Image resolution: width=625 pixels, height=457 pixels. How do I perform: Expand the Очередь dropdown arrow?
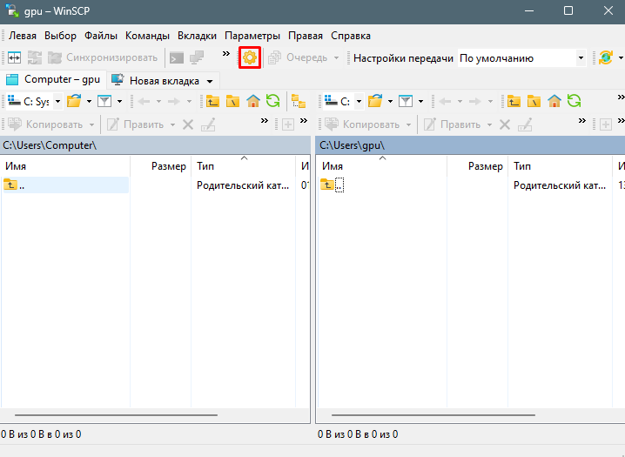coord(336,58)
